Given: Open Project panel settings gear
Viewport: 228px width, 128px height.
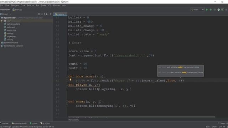Looking at the screenshot, I should point(47,14).
